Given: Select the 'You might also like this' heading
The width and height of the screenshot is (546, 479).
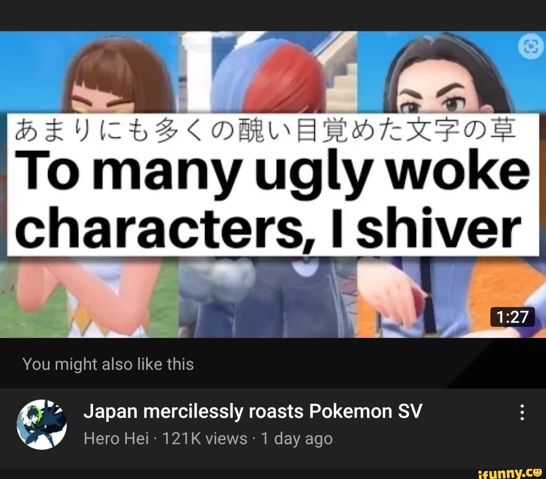Looking at the screenshot, I should coord(108,364).
